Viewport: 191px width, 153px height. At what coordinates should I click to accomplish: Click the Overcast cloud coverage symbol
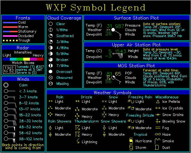point(50,72)
